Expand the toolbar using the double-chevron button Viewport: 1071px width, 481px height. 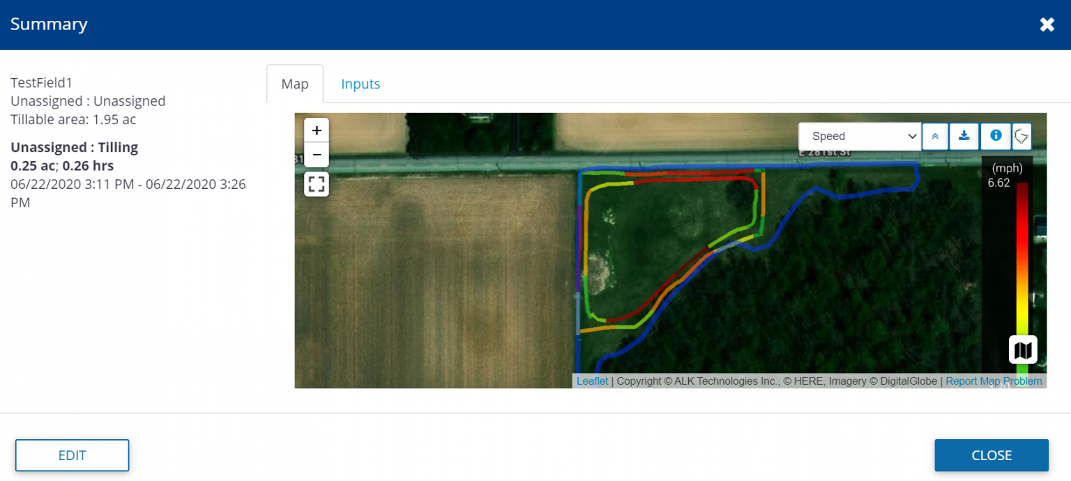click(935, 137)
